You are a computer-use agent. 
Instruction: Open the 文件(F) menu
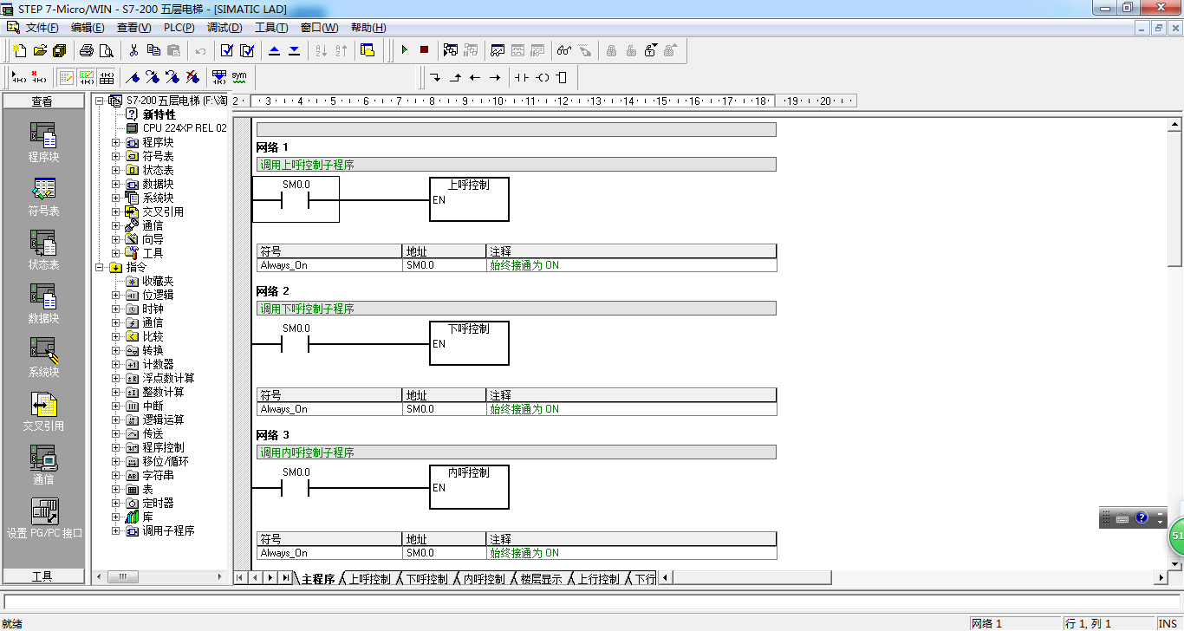tap(42, 28)
